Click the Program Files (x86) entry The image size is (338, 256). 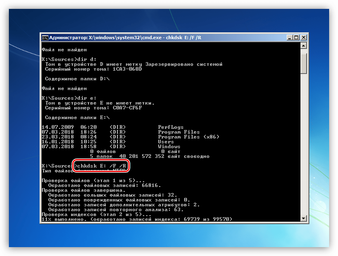tap(188, 137)
